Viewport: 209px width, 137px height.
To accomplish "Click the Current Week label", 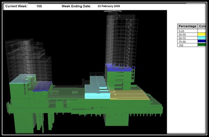I will tap(17, 6).
